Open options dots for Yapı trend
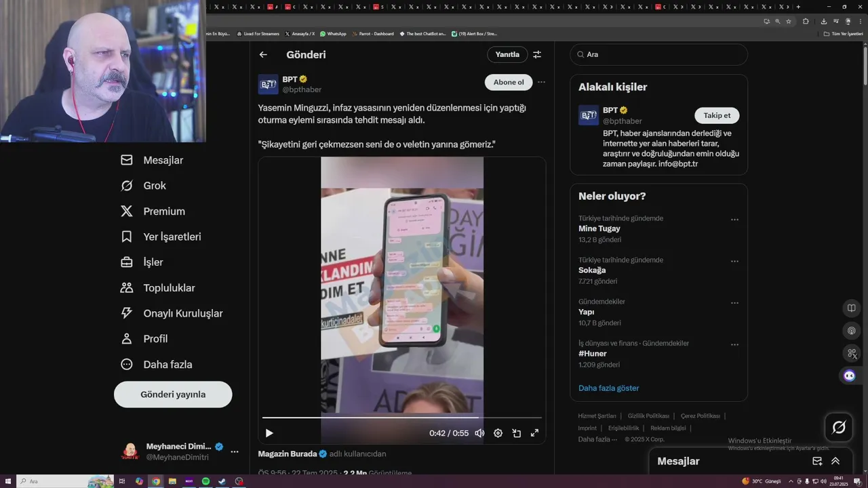The width and height of the screenshot is (868, 488). [734, 303]
